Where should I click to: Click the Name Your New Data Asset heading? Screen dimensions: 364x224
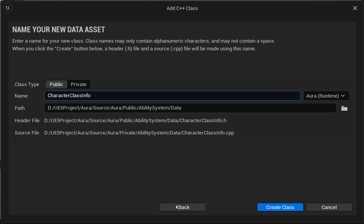[x=58, y=30]
